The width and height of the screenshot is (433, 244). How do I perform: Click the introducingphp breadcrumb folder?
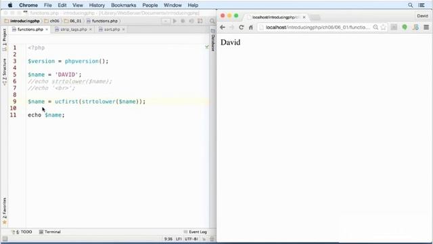click(x=22, y=21)
